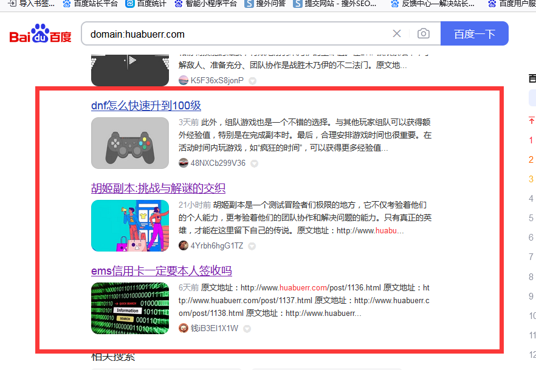Viewport: 536px width, 370px height.
Task: Click the partial dark thumbnail above the dnf result
Action: (x=130, y=70)
